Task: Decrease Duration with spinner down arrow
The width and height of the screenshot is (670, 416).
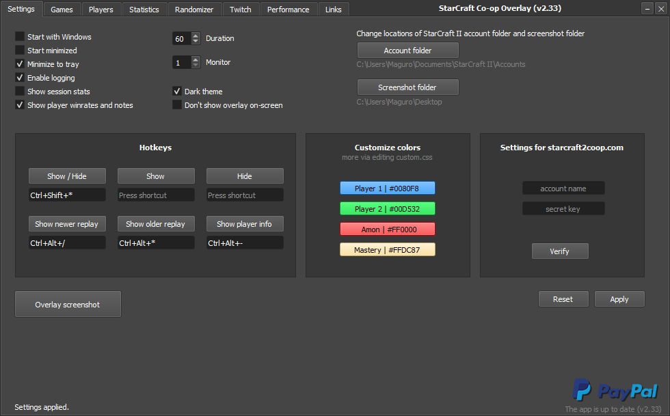Action: pyautogui.click(x=196, y=42)
